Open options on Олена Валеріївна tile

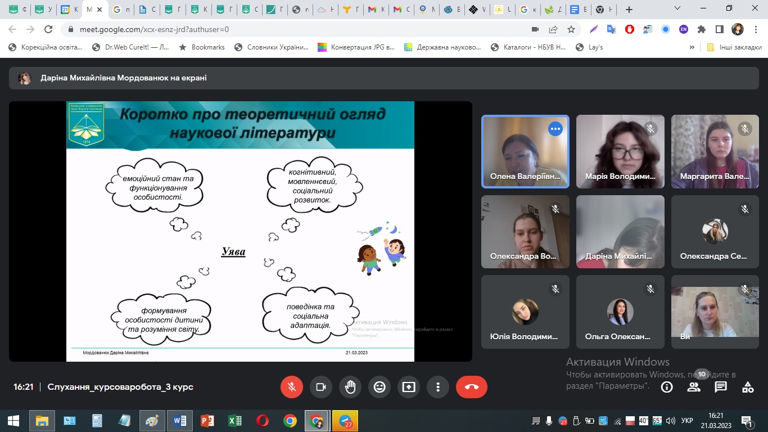(x=555, y=129)
